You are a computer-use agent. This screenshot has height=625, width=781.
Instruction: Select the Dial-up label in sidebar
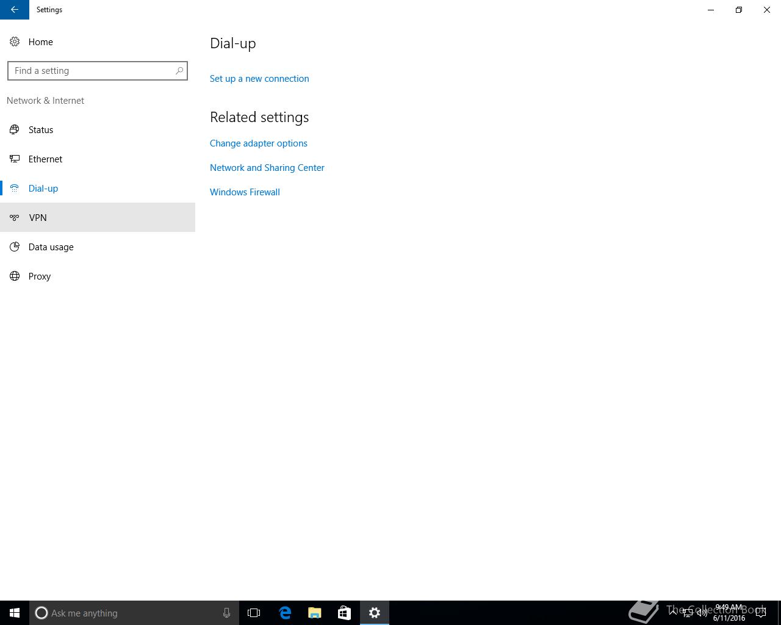tap(43, 188)
